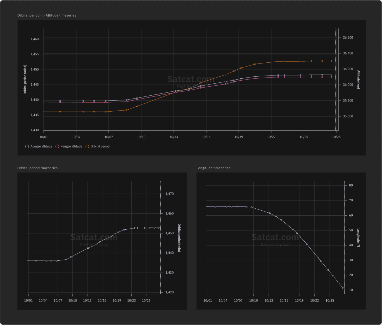382x325 pixels.
Task: Click final data point on Longitude chart line
Action: pos(343,288)
